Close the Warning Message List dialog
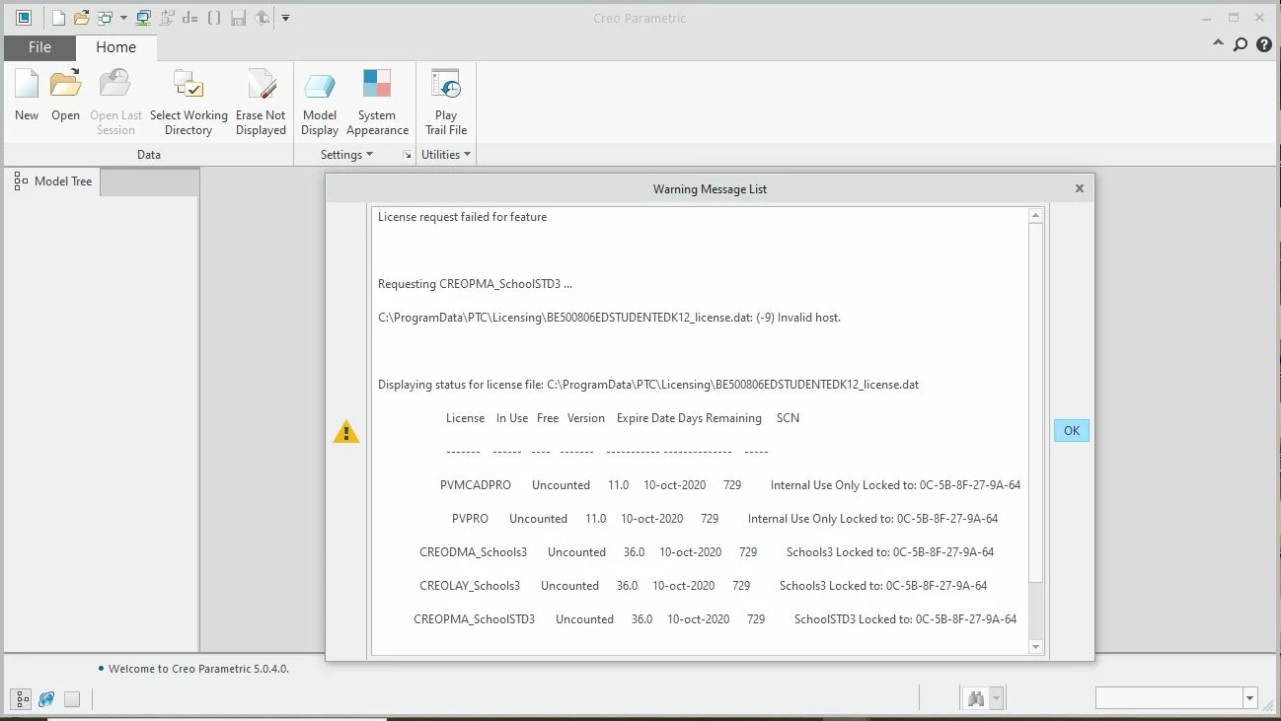The width and height of the screenshot is (1281, 721). coord(1079,188)
